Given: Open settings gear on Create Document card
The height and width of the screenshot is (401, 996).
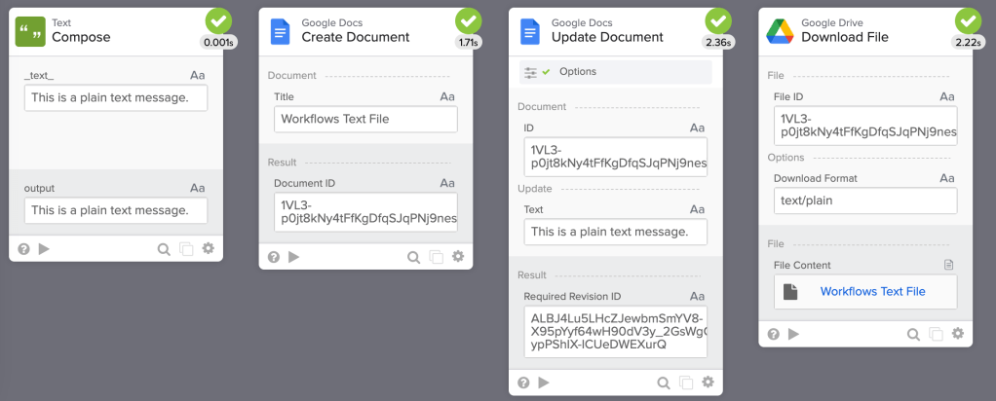Looking at the screenshot, I should point(458,257).
